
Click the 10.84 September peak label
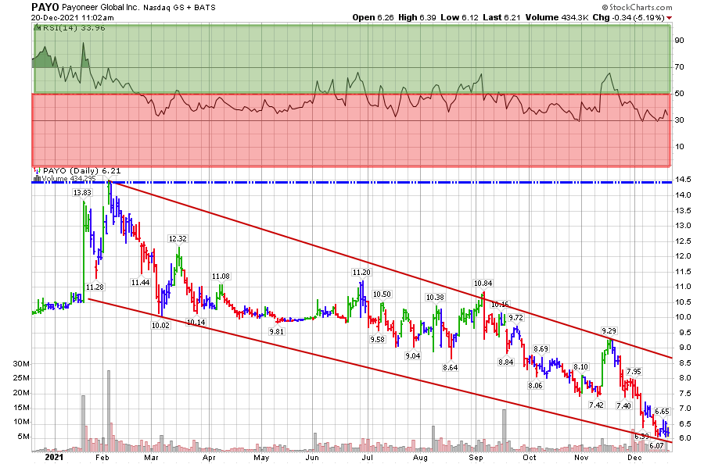tap(483, 283)
